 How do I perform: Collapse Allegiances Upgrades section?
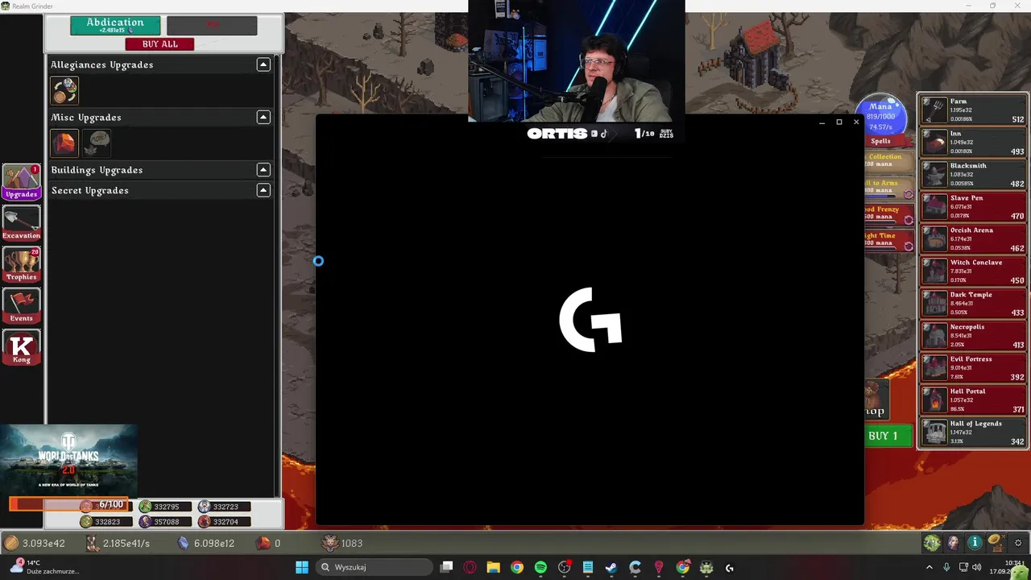point(263,64)
